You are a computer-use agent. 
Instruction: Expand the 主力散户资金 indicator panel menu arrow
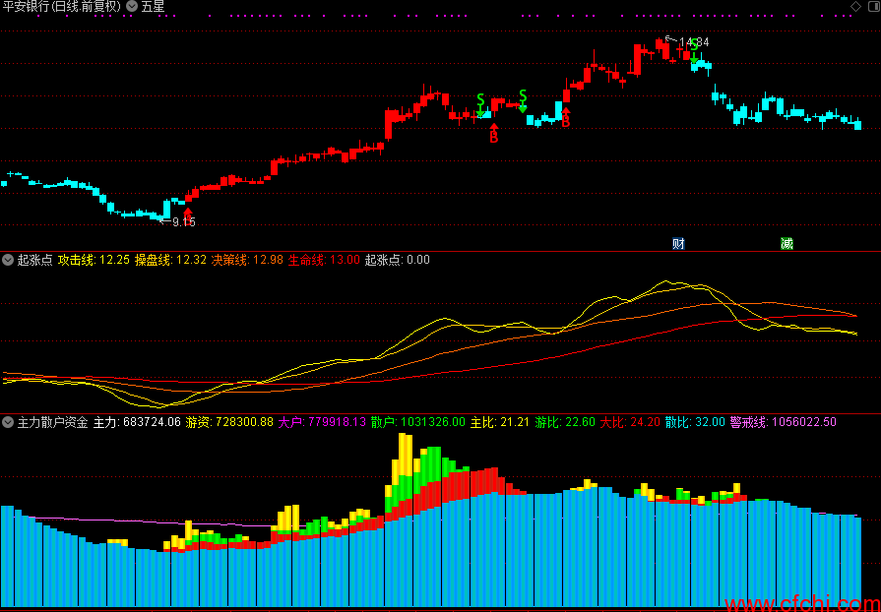[x=8, y=422]
